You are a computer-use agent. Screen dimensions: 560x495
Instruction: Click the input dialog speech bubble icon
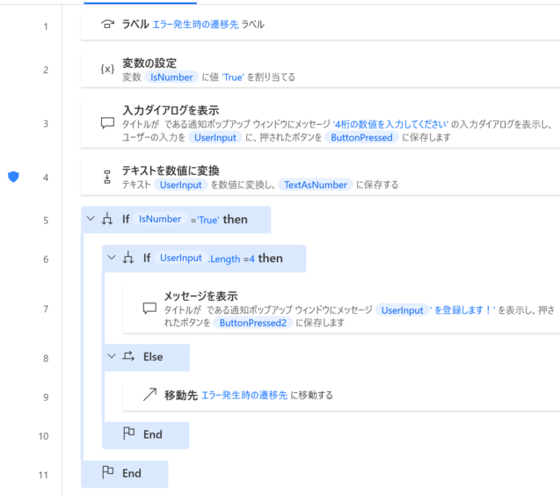(x=107, y=123)
